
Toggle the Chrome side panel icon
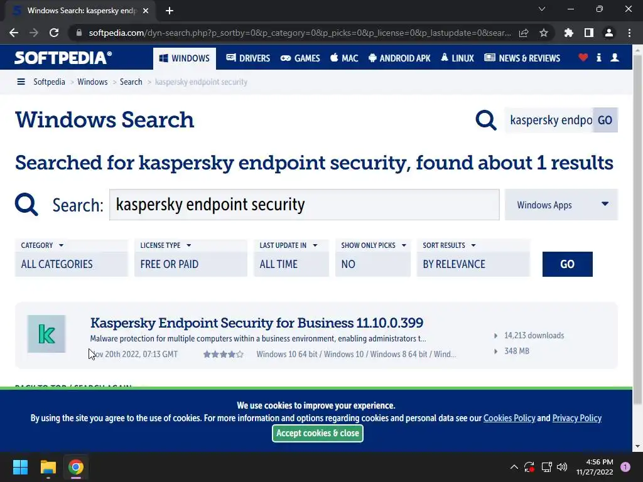tap(589, 33)
